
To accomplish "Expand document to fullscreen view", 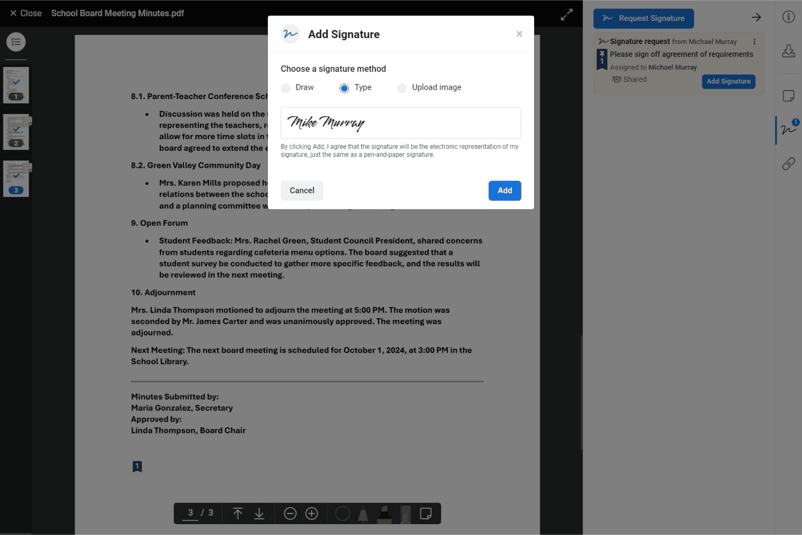I will (x=566, y=15).
